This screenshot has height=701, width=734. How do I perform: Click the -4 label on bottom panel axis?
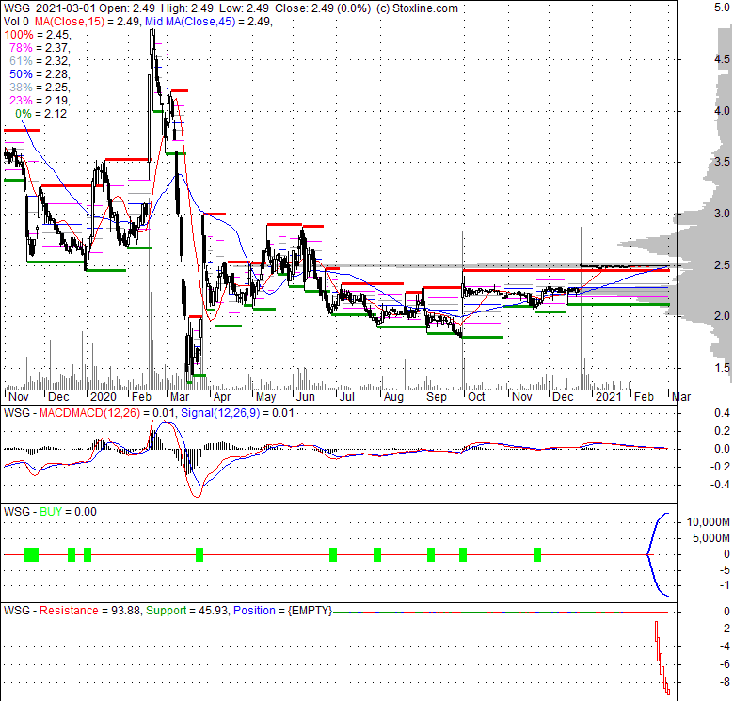point(726,646)
